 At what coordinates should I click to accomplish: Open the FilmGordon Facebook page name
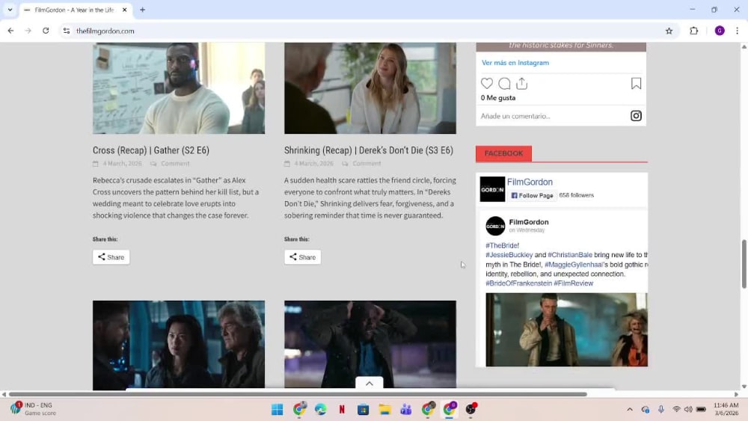pyautogui.click(x=530, y=182)
